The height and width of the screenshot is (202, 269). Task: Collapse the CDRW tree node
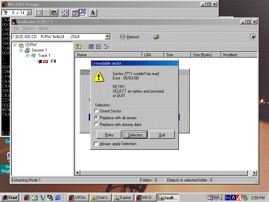(15, 45)
